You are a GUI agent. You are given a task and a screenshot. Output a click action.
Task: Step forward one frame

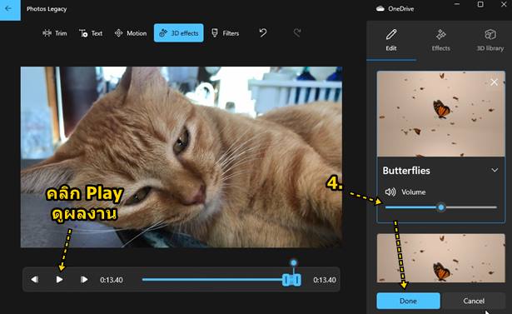coord(84,279)
